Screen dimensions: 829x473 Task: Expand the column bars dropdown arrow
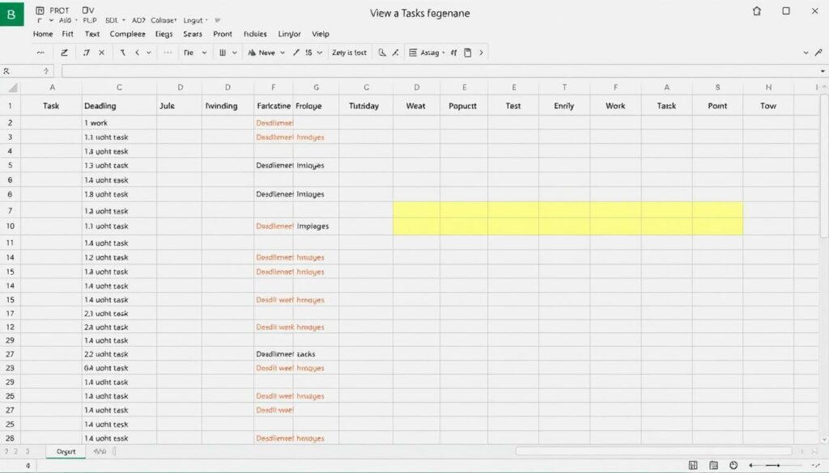tap(234, 53)
